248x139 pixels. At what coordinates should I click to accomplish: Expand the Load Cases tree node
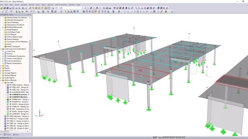[x=3, y=51]
